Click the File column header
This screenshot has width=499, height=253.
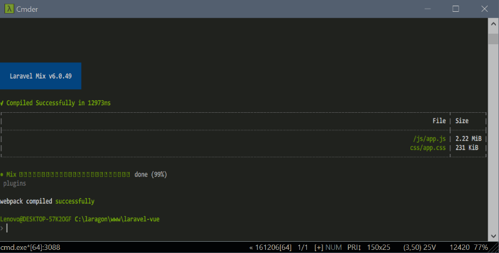coord(439,121)
